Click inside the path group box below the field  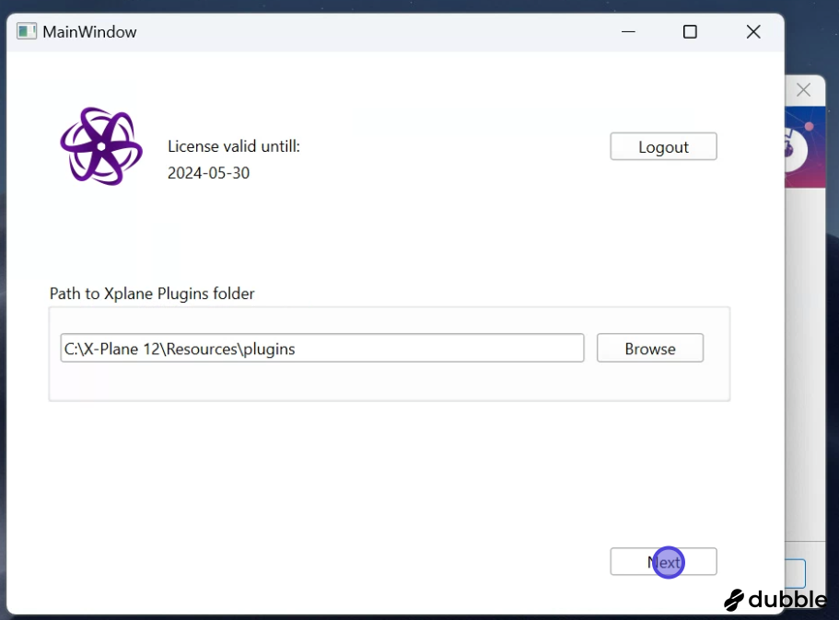coord(368,383)
